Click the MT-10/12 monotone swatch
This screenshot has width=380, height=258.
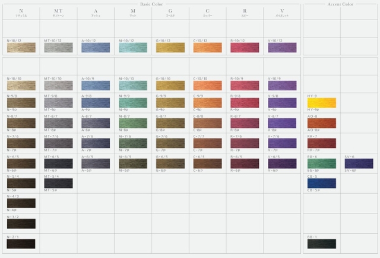pos(58,48)
